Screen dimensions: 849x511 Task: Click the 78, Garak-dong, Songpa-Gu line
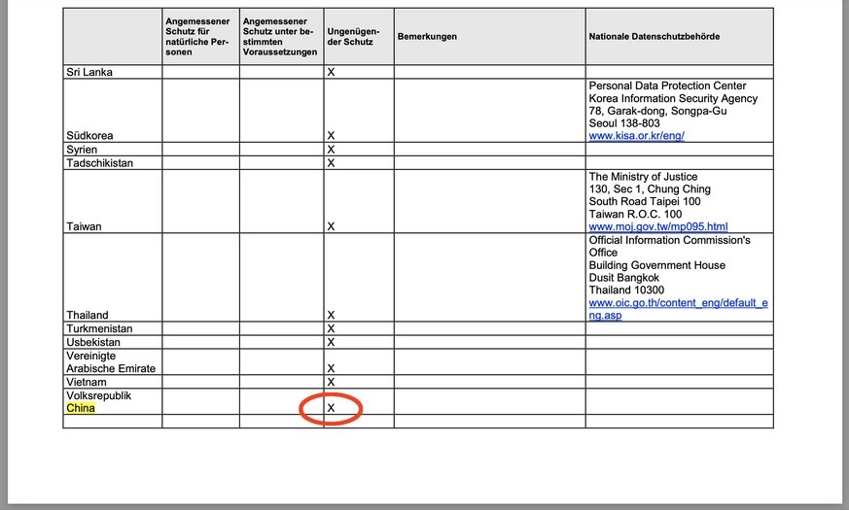[x=657, y=111]
